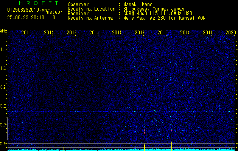
Task: Click the 0.6 kHz axis label
Action: 3,143
